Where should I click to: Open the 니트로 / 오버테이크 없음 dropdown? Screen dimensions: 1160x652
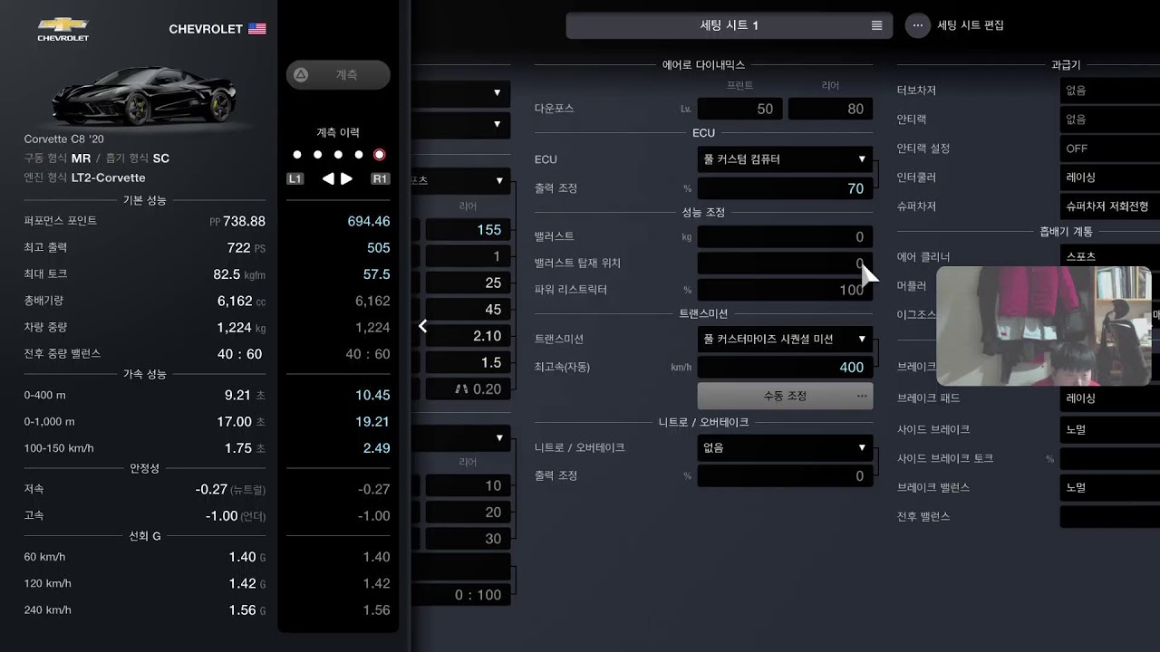pos(786,447)
